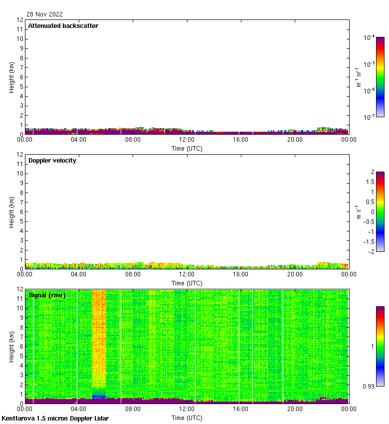This screenshot has height=424, width=389.
Task: Click the Signal (raw) color scale bar
Action: click(380, 346)
